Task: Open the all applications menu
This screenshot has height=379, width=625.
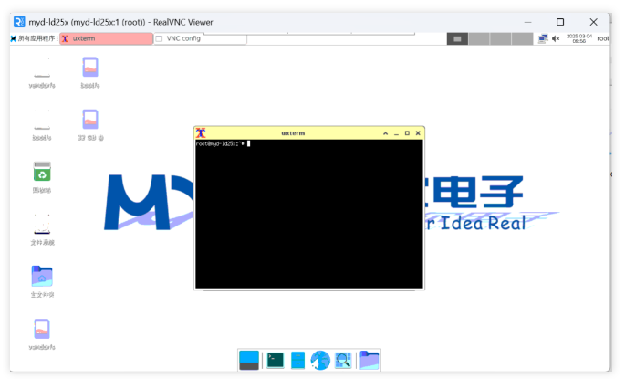Action: [33, 38]
